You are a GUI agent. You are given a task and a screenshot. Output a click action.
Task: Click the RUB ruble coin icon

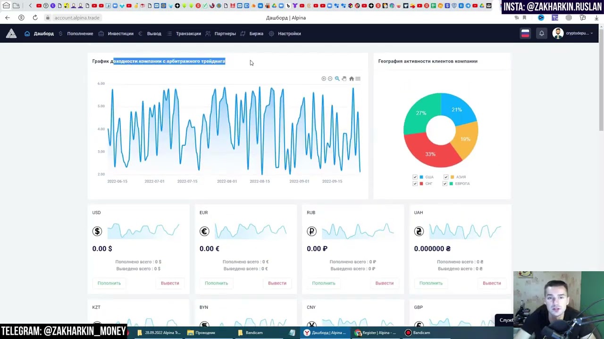pos(311,231)
